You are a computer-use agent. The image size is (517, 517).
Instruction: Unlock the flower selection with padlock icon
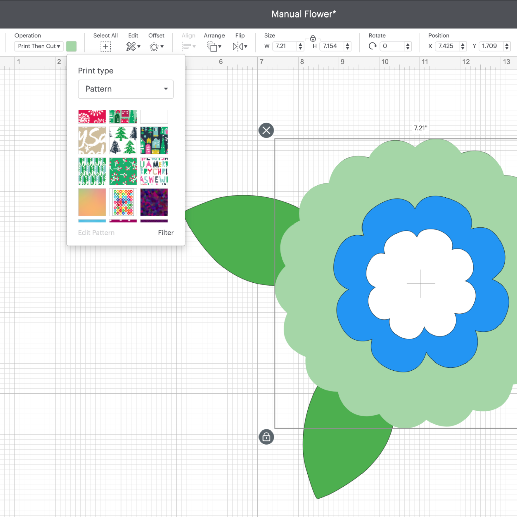tap(266, 437)
